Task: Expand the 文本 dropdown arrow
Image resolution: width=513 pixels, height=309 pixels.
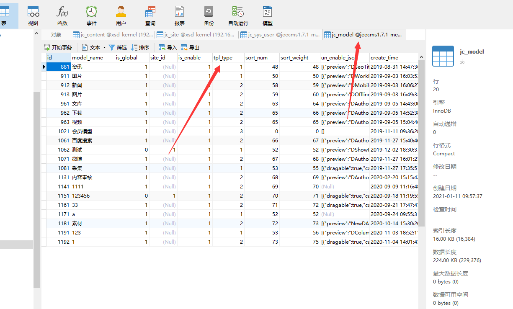Action: click(x=104, y=48)
